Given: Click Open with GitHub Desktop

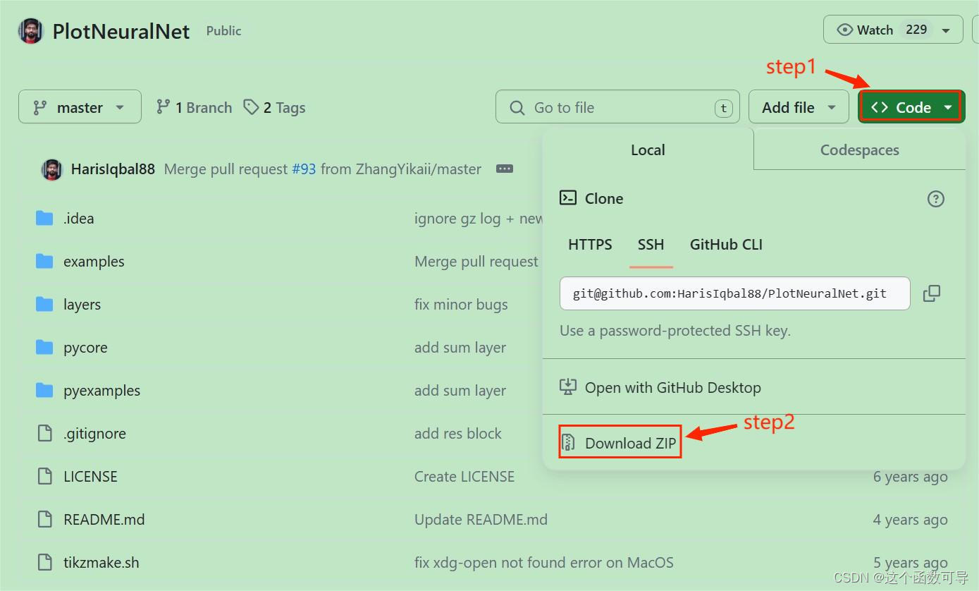Looking at the screenshot, I should point(660,387).
